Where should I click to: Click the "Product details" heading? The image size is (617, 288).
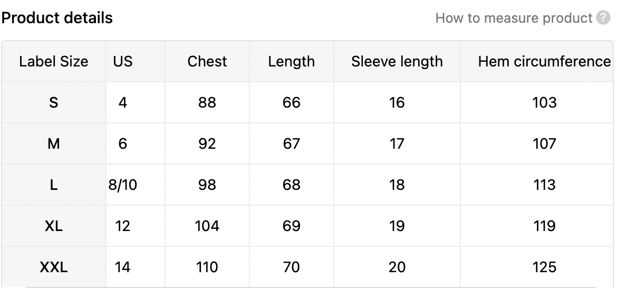coord(57,18)
